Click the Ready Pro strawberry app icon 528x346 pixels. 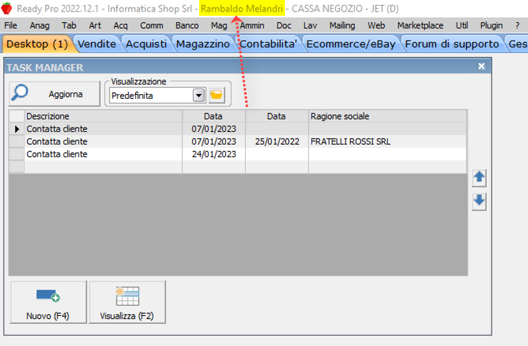[x=7, y=8]
